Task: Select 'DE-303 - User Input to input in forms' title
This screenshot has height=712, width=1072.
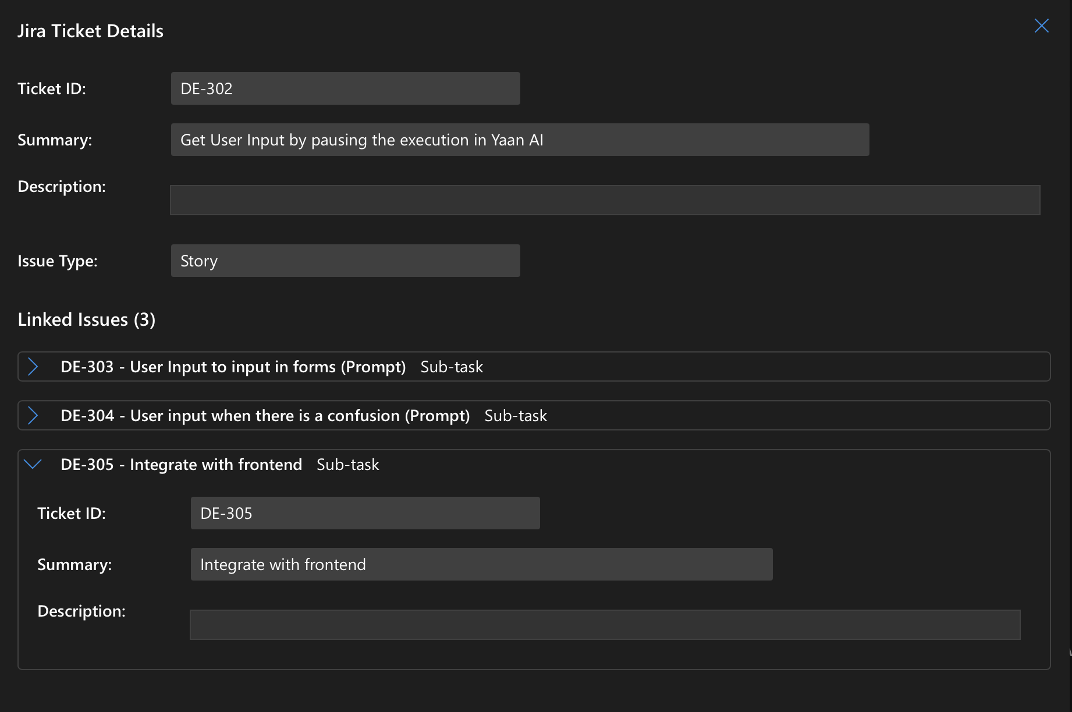Action: (233, 366)
